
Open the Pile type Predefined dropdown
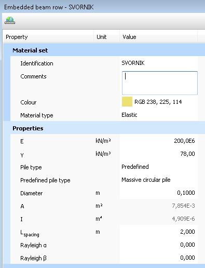tap(158, 167)
